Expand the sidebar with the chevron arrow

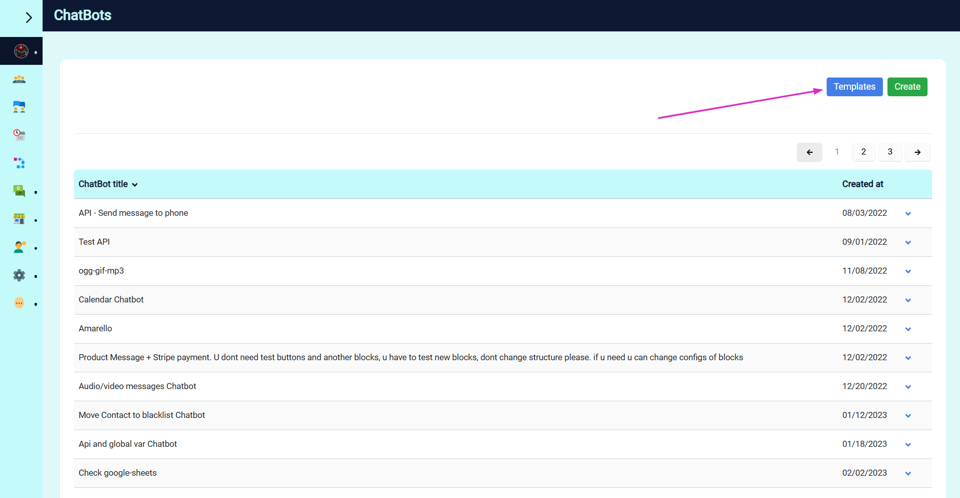(28, 18)
